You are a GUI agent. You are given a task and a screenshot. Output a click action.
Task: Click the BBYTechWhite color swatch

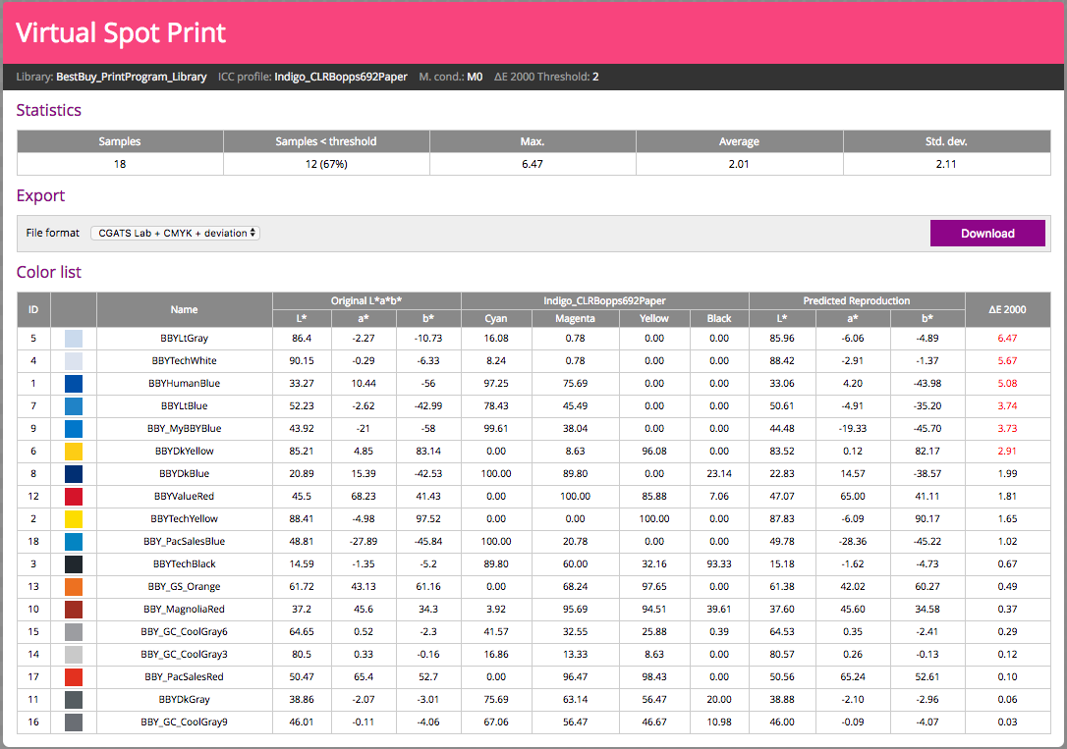[x=74, y=361]
